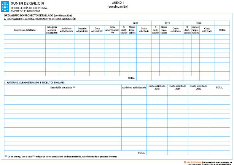The height and width of the screenshot is (165, 234).
Task: Click first row cell under Acrónimo actividade/s in table 2
Action: (x=66, y=37)
